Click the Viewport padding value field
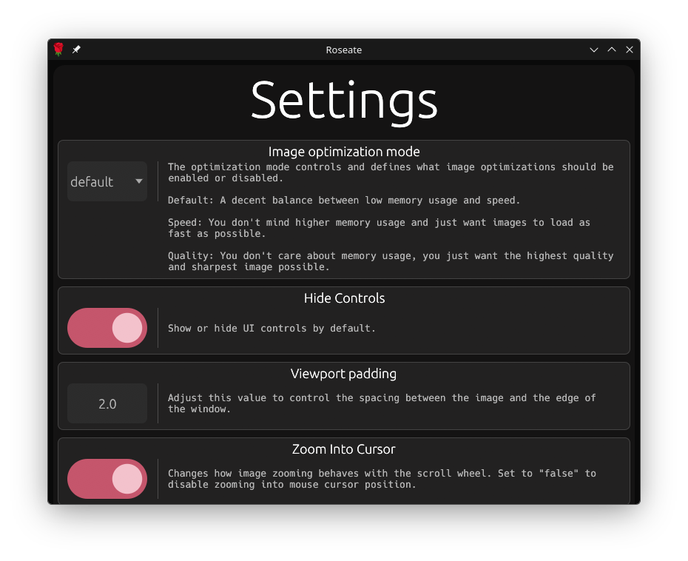688x561 pixels. pyautogui.click(x=107, y=403)
